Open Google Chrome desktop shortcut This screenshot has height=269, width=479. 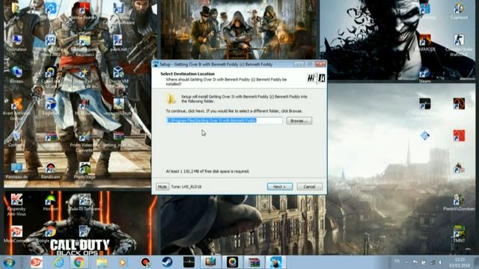[50, 234]
